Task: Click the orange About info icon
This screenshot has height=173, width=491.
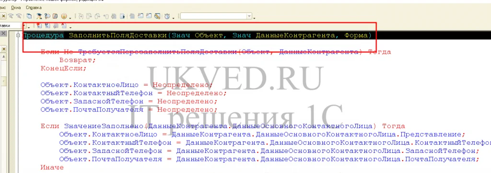Action: [64, 16]
